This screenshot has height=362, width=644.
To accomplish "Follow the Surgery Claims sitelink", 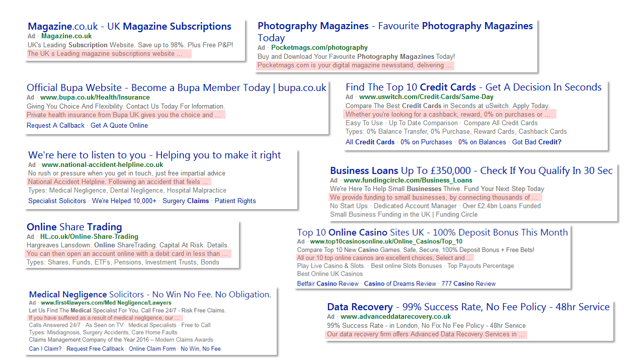I will click(x=186, y=201).
